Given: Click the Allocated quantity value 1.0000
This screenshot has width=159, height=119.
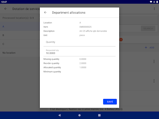Looking at the screenshot, I should click(x=83, y=68).
